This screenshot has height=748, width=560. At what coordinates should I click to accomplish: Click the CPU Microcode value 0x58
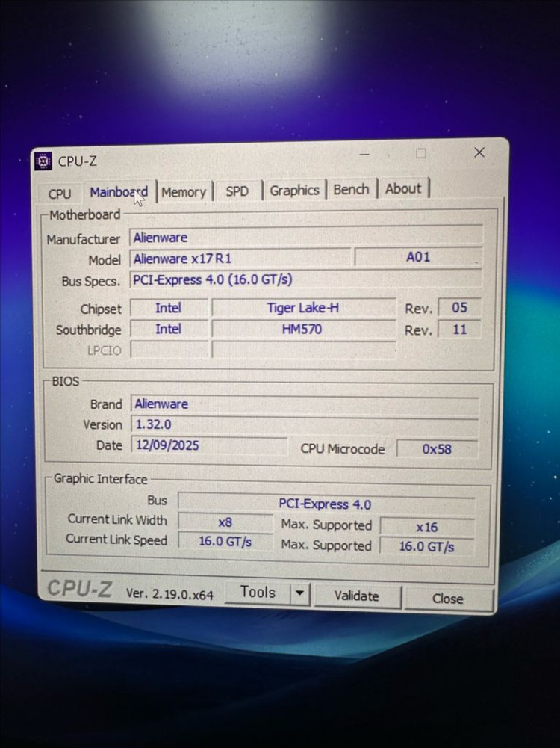coord(437,449)
